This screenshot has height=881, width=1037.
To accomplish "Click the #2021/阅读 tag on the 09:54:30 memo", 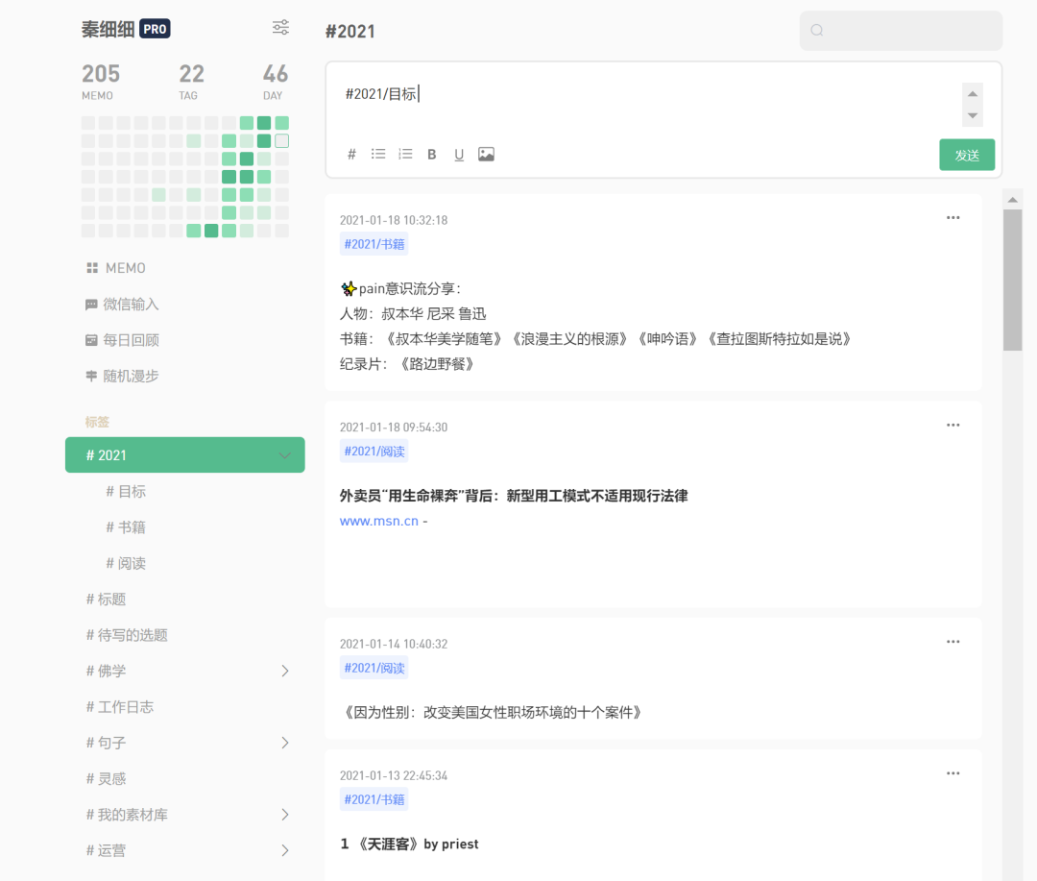I will pyautogui.click(x=374, y=452).
